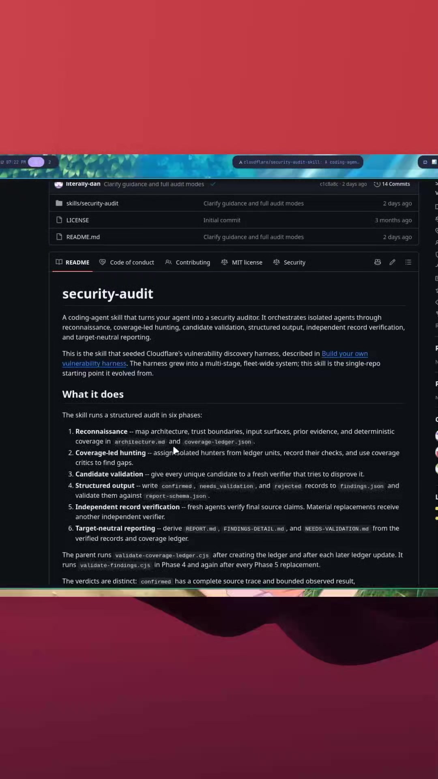Open the MIT license tab
438x779 pixels.
[x=242, y=262]
